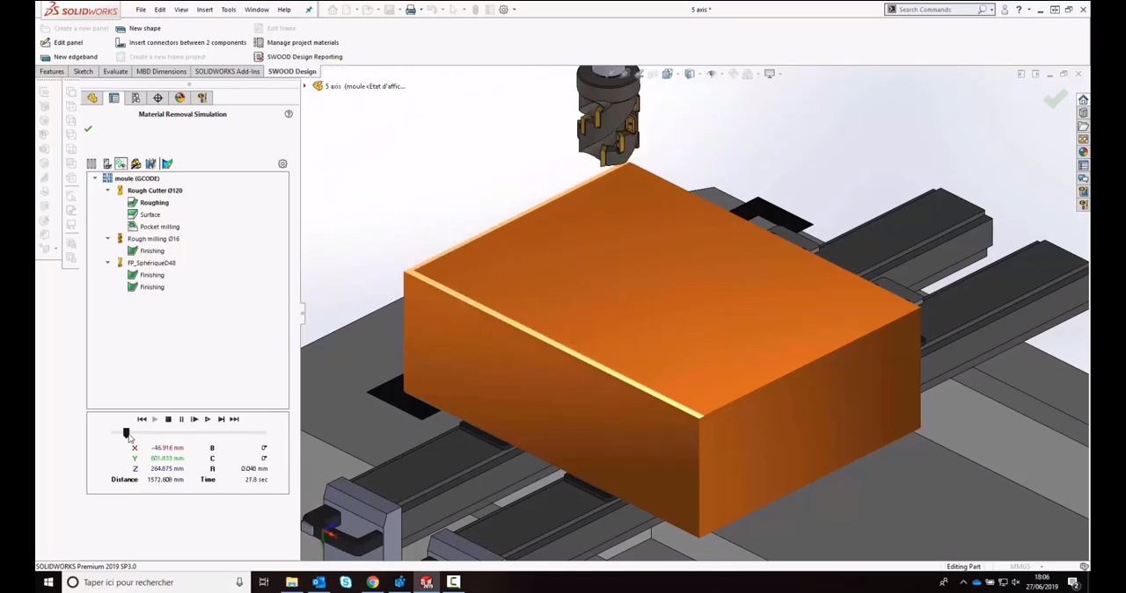
Task: Stop the material removal simulation
Action: point(168,420)
